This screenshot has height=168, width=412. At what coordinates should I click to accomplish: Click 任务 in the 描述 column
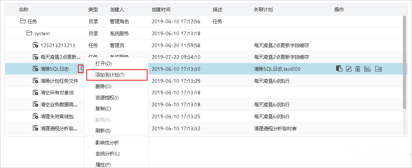tap(217, 21)
